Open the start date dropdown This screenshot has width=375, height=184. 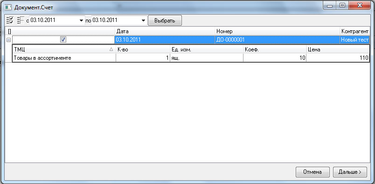82,21
